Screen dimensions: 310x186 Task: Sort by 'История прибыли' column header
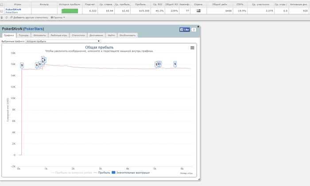click(x=70, y=4)
